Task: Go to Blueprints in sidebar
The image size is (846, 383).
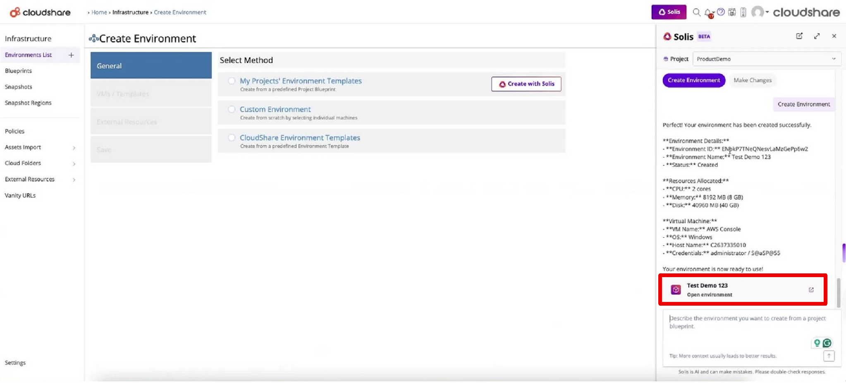Action: (18, 71)
